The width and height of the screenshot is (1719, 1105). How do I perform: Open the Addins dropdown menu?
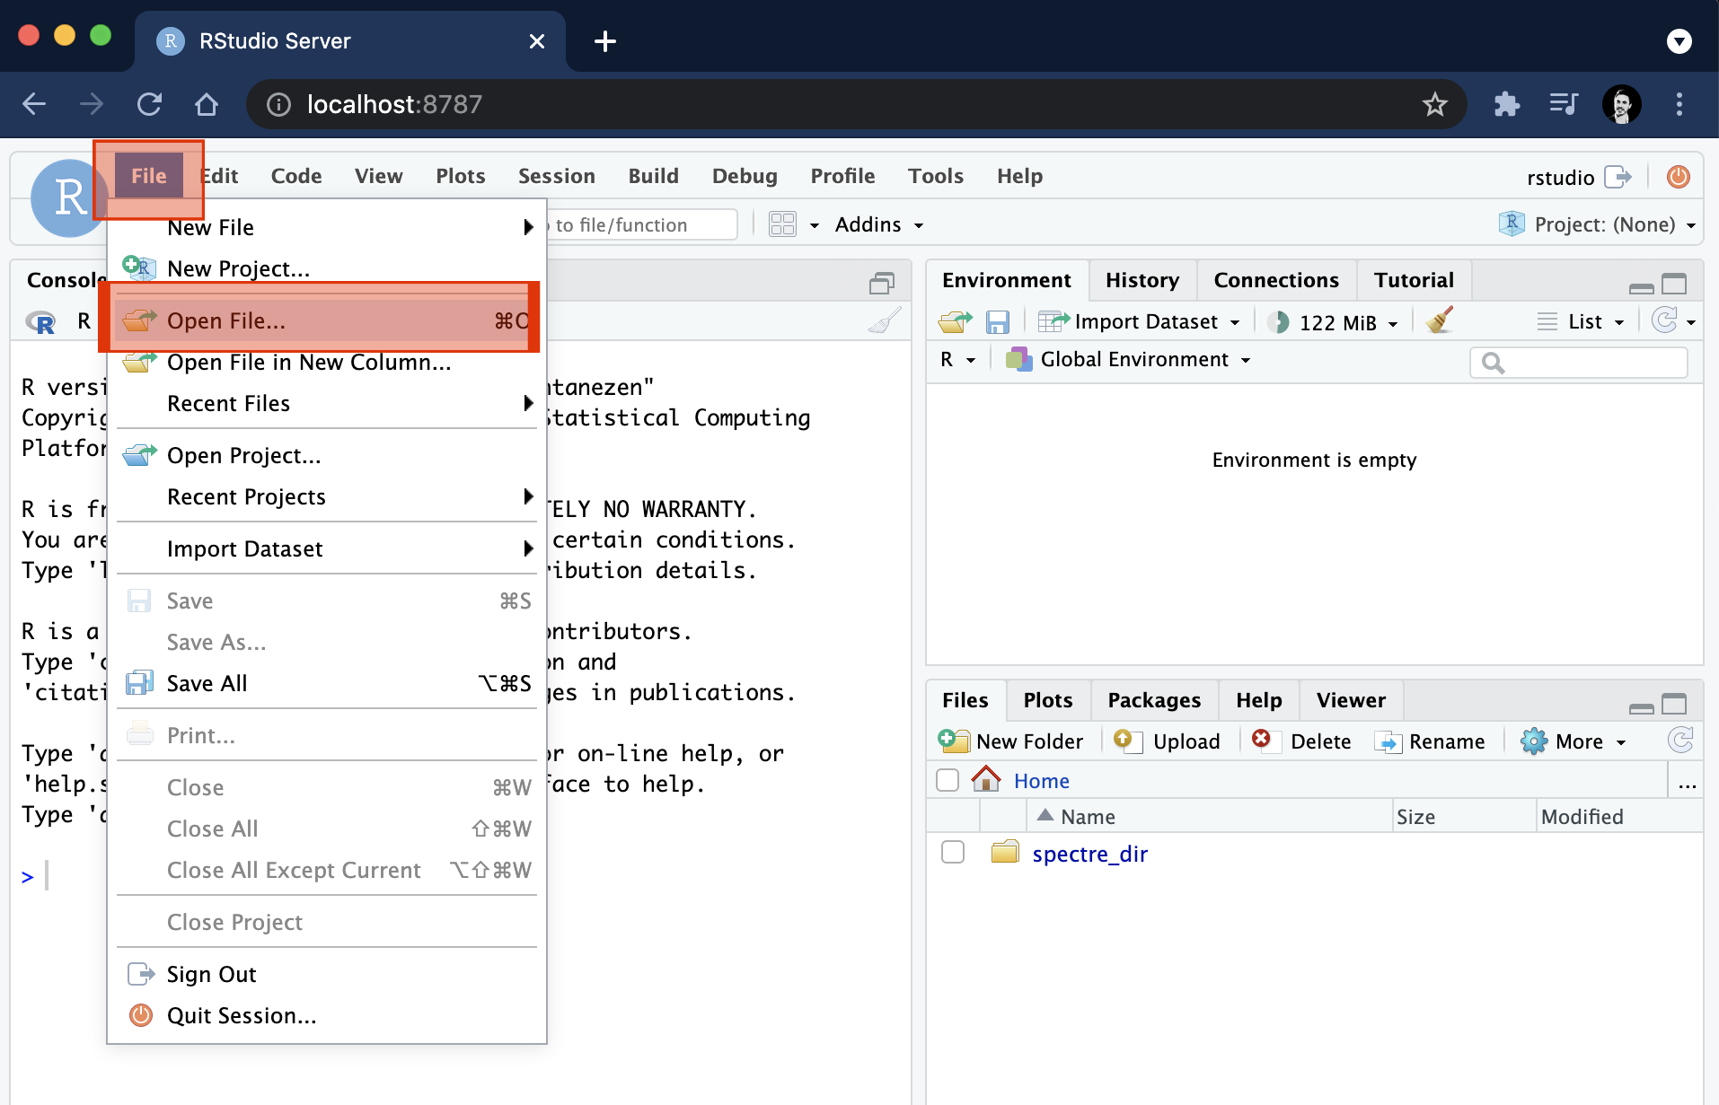pos(878,224)
